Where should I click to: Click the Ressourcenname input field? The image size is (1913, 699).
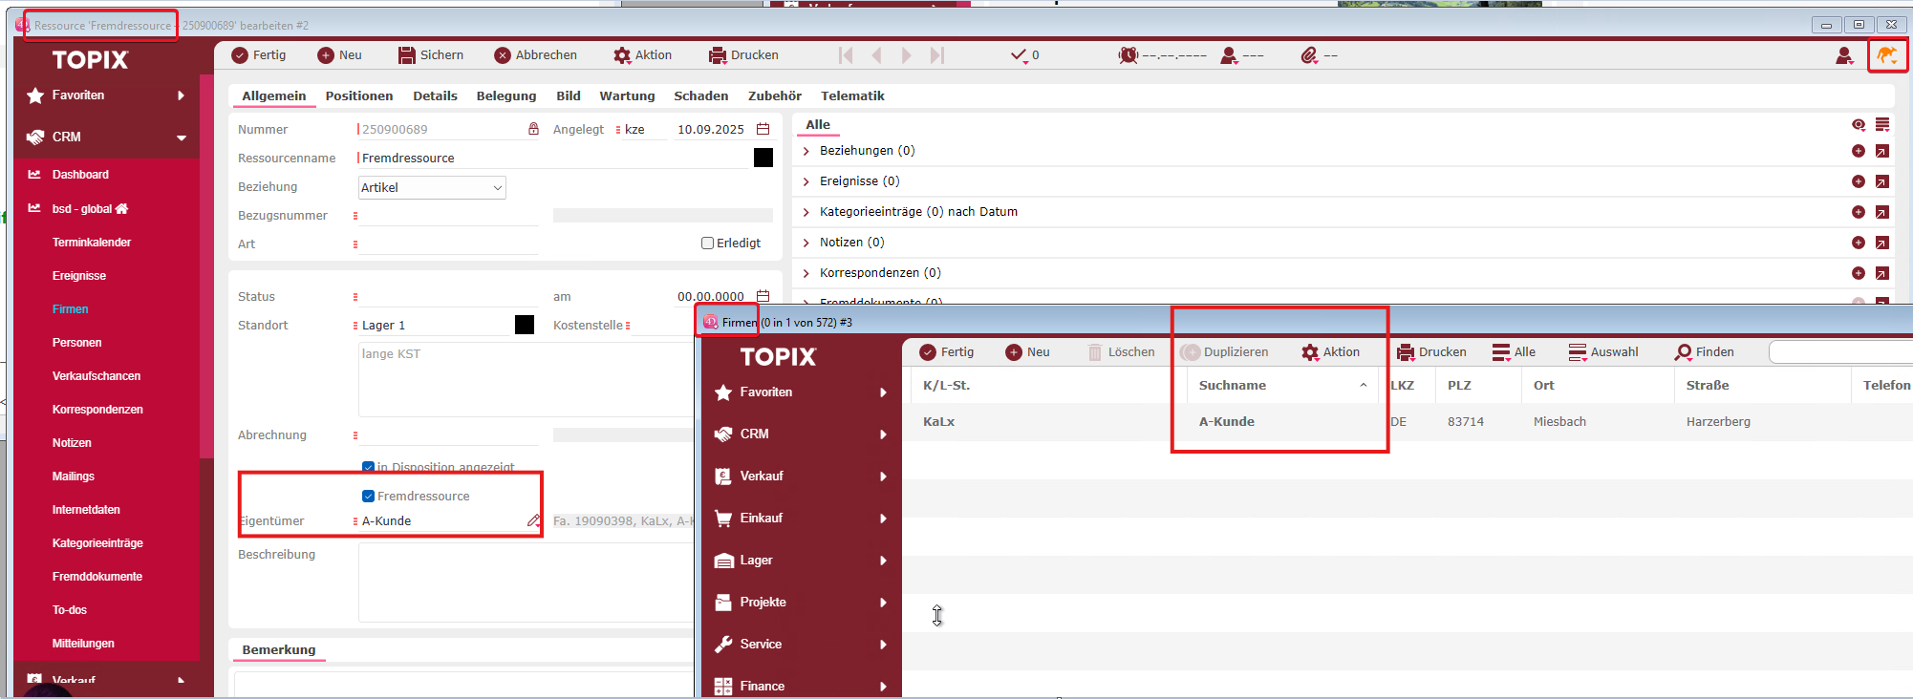554,158
